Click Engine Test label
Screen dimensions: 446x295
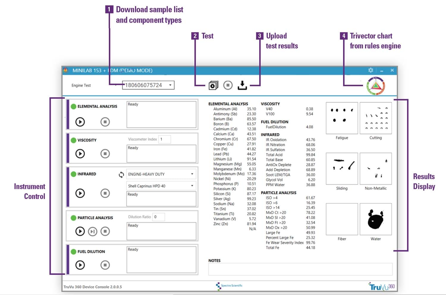pos(81,85)
